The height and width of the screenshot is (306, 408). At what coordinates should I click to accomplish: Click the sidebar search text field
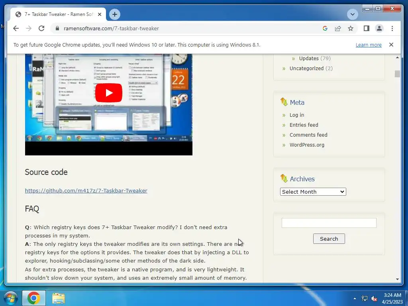tap(329, 223)
